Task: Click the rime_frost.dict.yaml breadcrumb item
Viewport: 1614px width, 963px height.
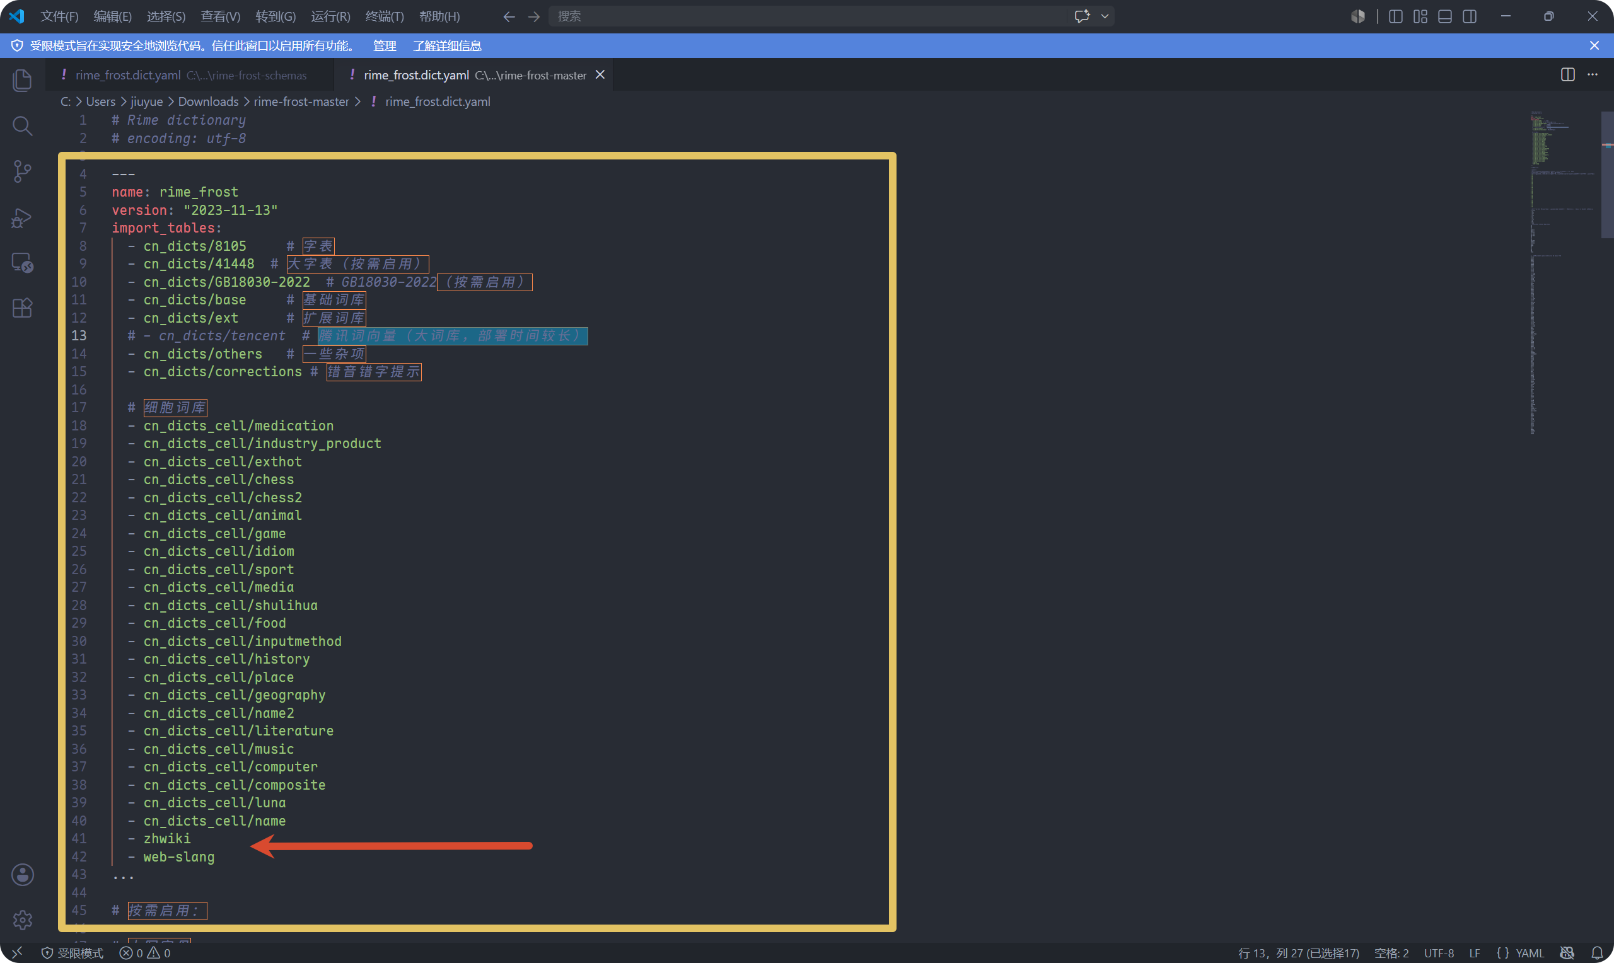Action: pyautogui.click(x=438, y=101)
